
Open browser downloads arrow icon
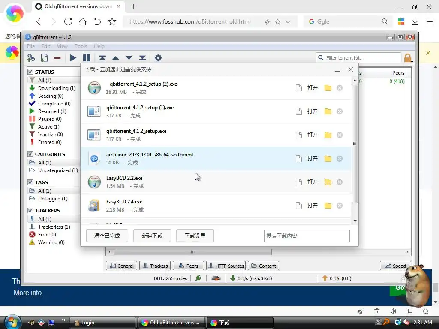click(x=415, y=21)
